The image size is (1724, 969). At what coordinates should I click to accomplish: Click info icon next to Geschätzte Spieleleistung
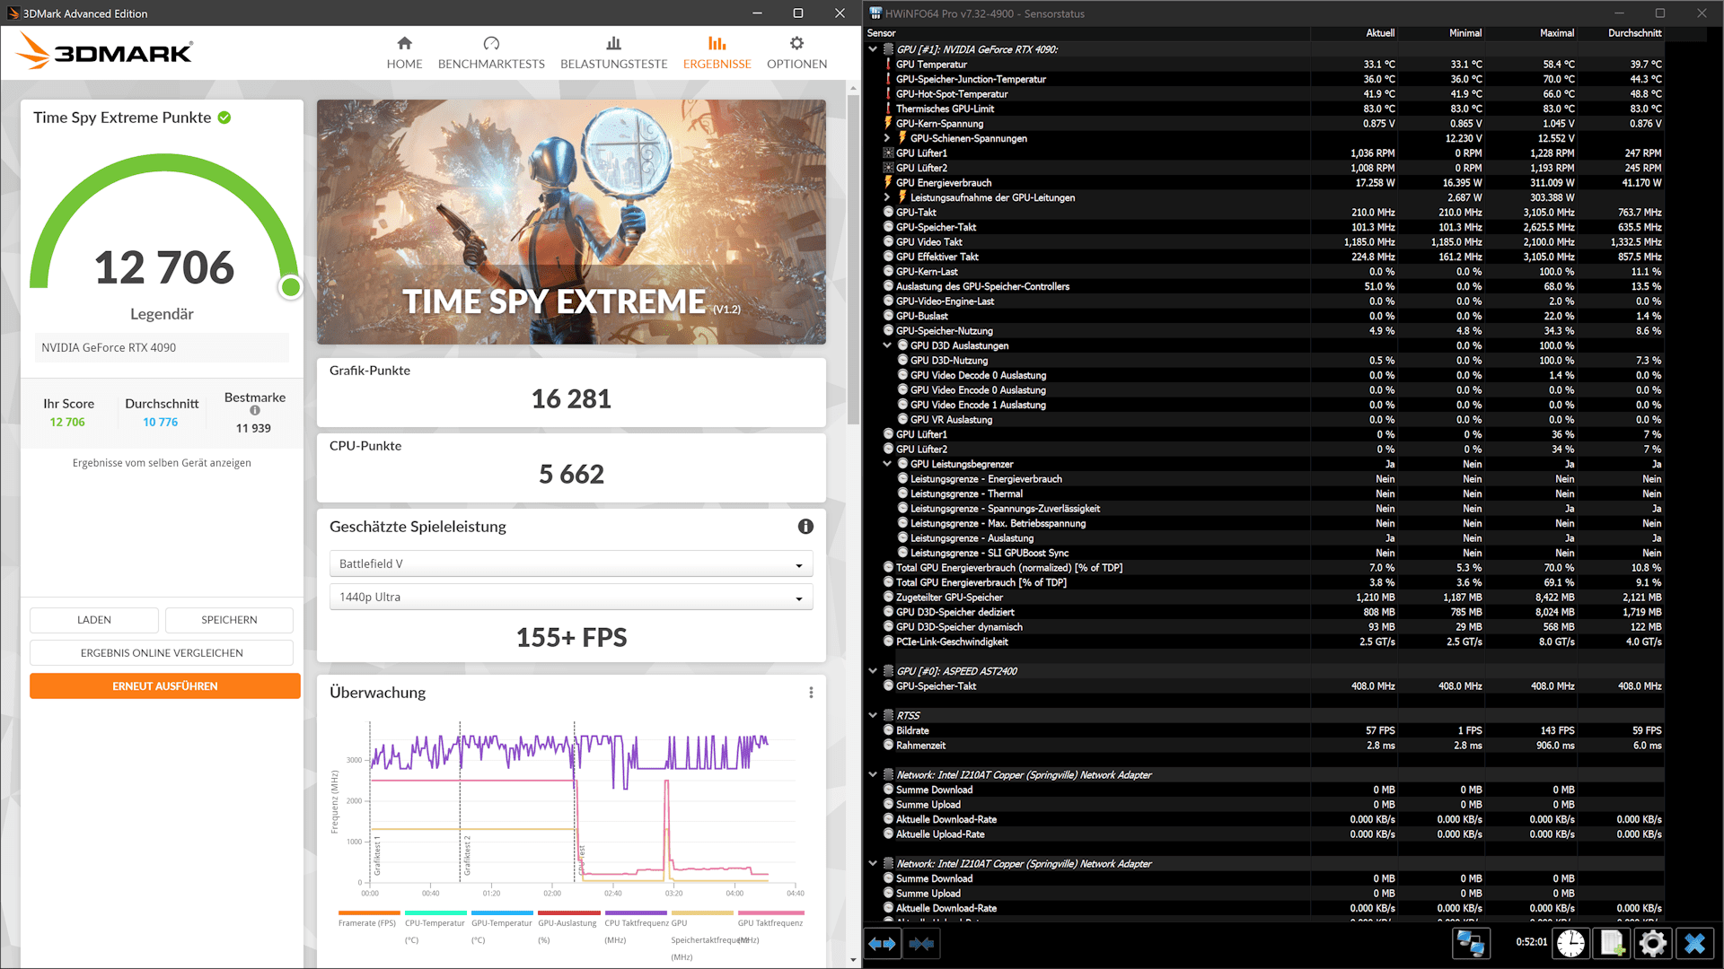805,527
